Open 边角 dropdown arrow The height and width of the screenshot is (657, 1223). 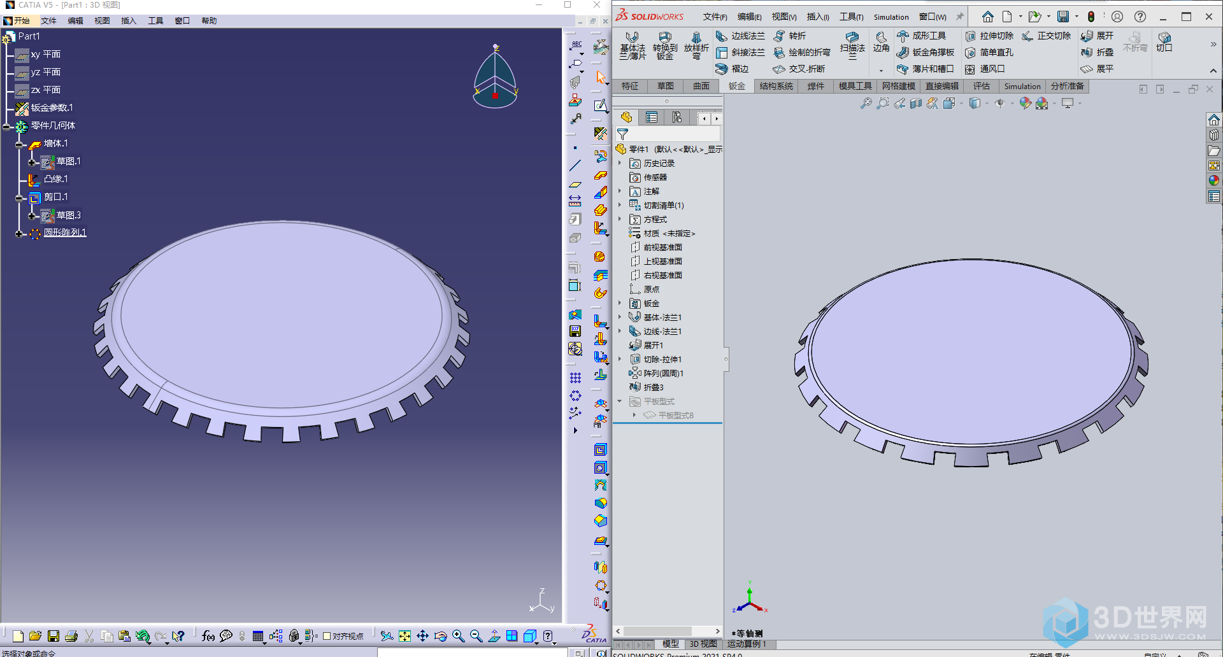click(x=881, y=71)
